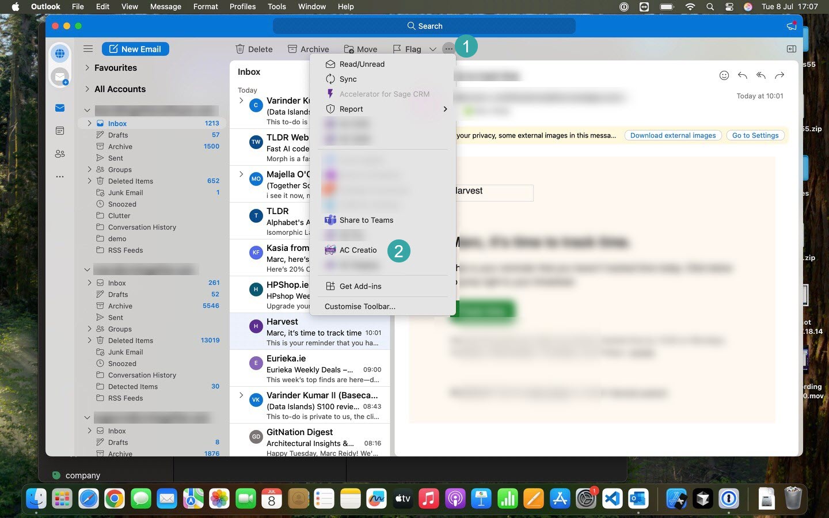829x518 pixels.
Task: Click the add-account envelope icon
Action: point(60,77)
